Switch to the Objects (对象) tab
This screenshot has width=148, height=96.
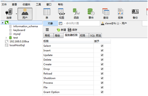[50, 23]
